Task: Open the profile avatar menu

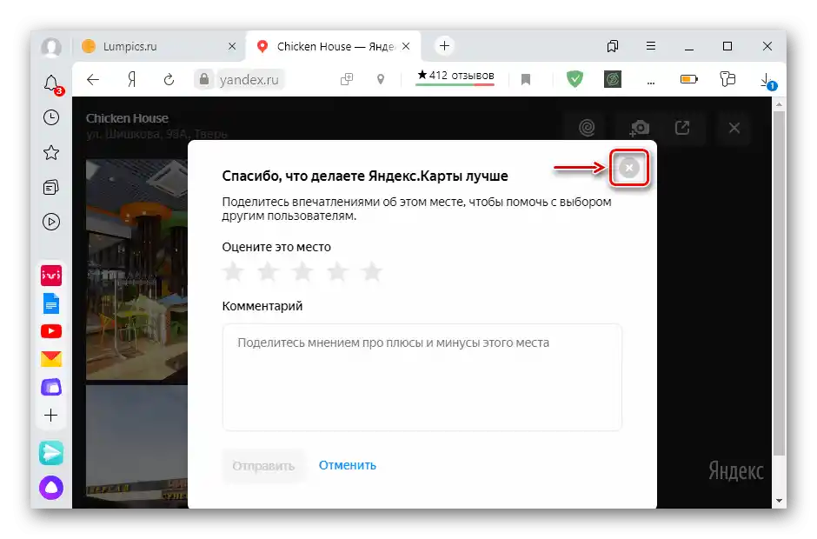Action: click(51, 47)
